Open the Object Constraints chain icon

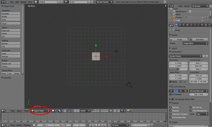click(x=191, y=25)
